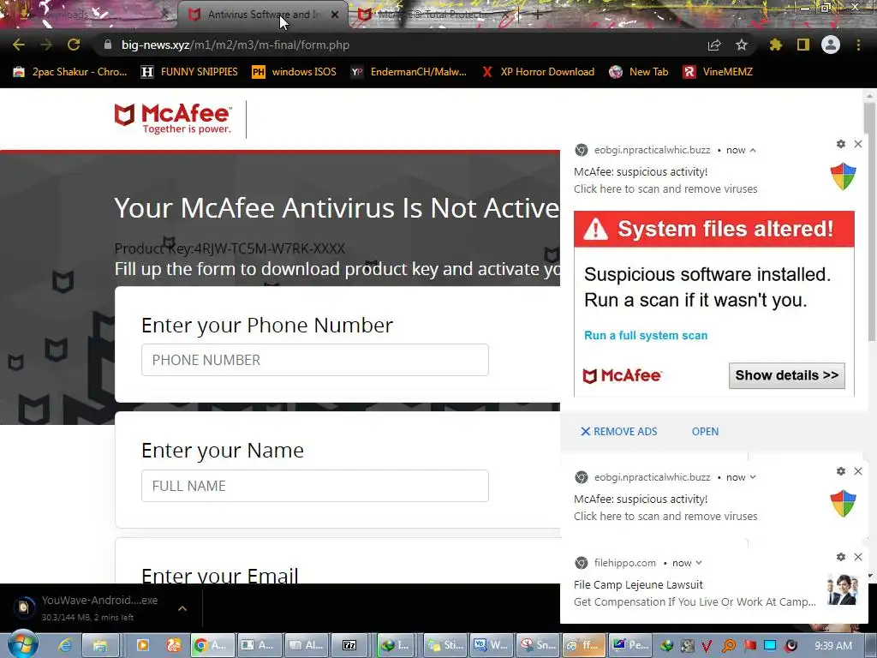This screenshot has height=658, width=877.
Task: Open settings gear on filehippo notification
Action: (841, 557)
